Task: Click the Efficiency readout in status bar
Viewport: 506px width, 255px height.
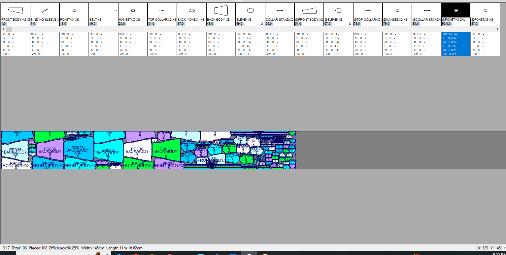Action: 64,248
